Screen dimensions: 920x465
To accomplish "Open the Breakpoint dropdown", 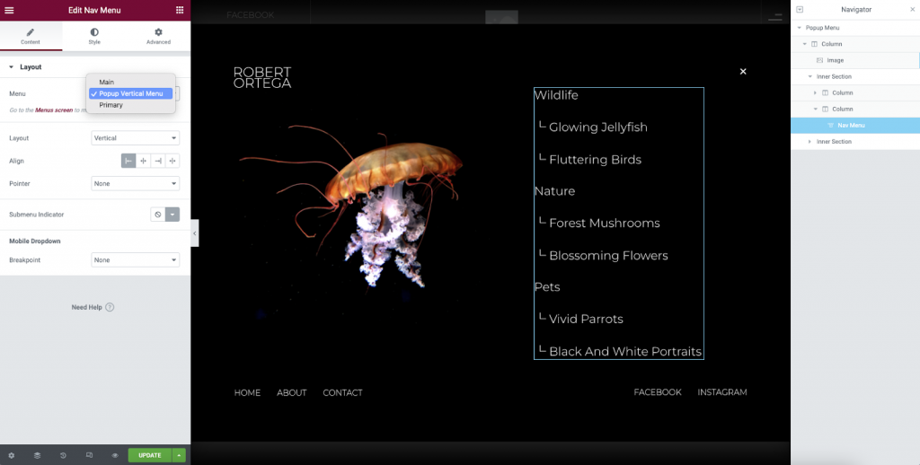I will pos(136,260).
